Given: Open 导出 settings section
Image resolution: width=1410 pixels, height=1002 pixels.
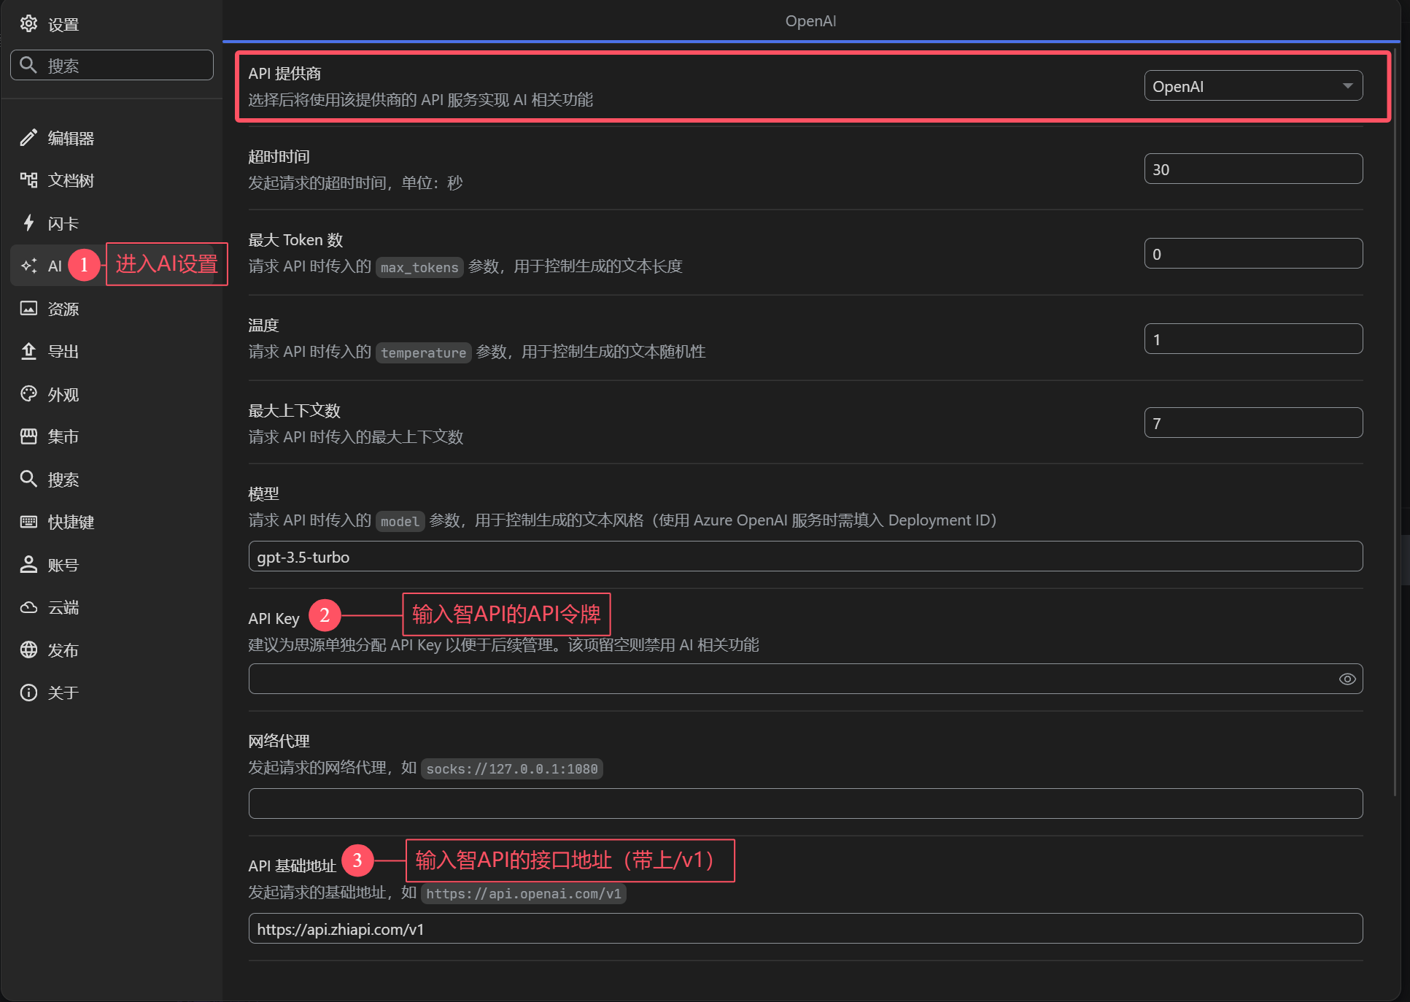Looking at the screenshot, I should pos(113,351).
